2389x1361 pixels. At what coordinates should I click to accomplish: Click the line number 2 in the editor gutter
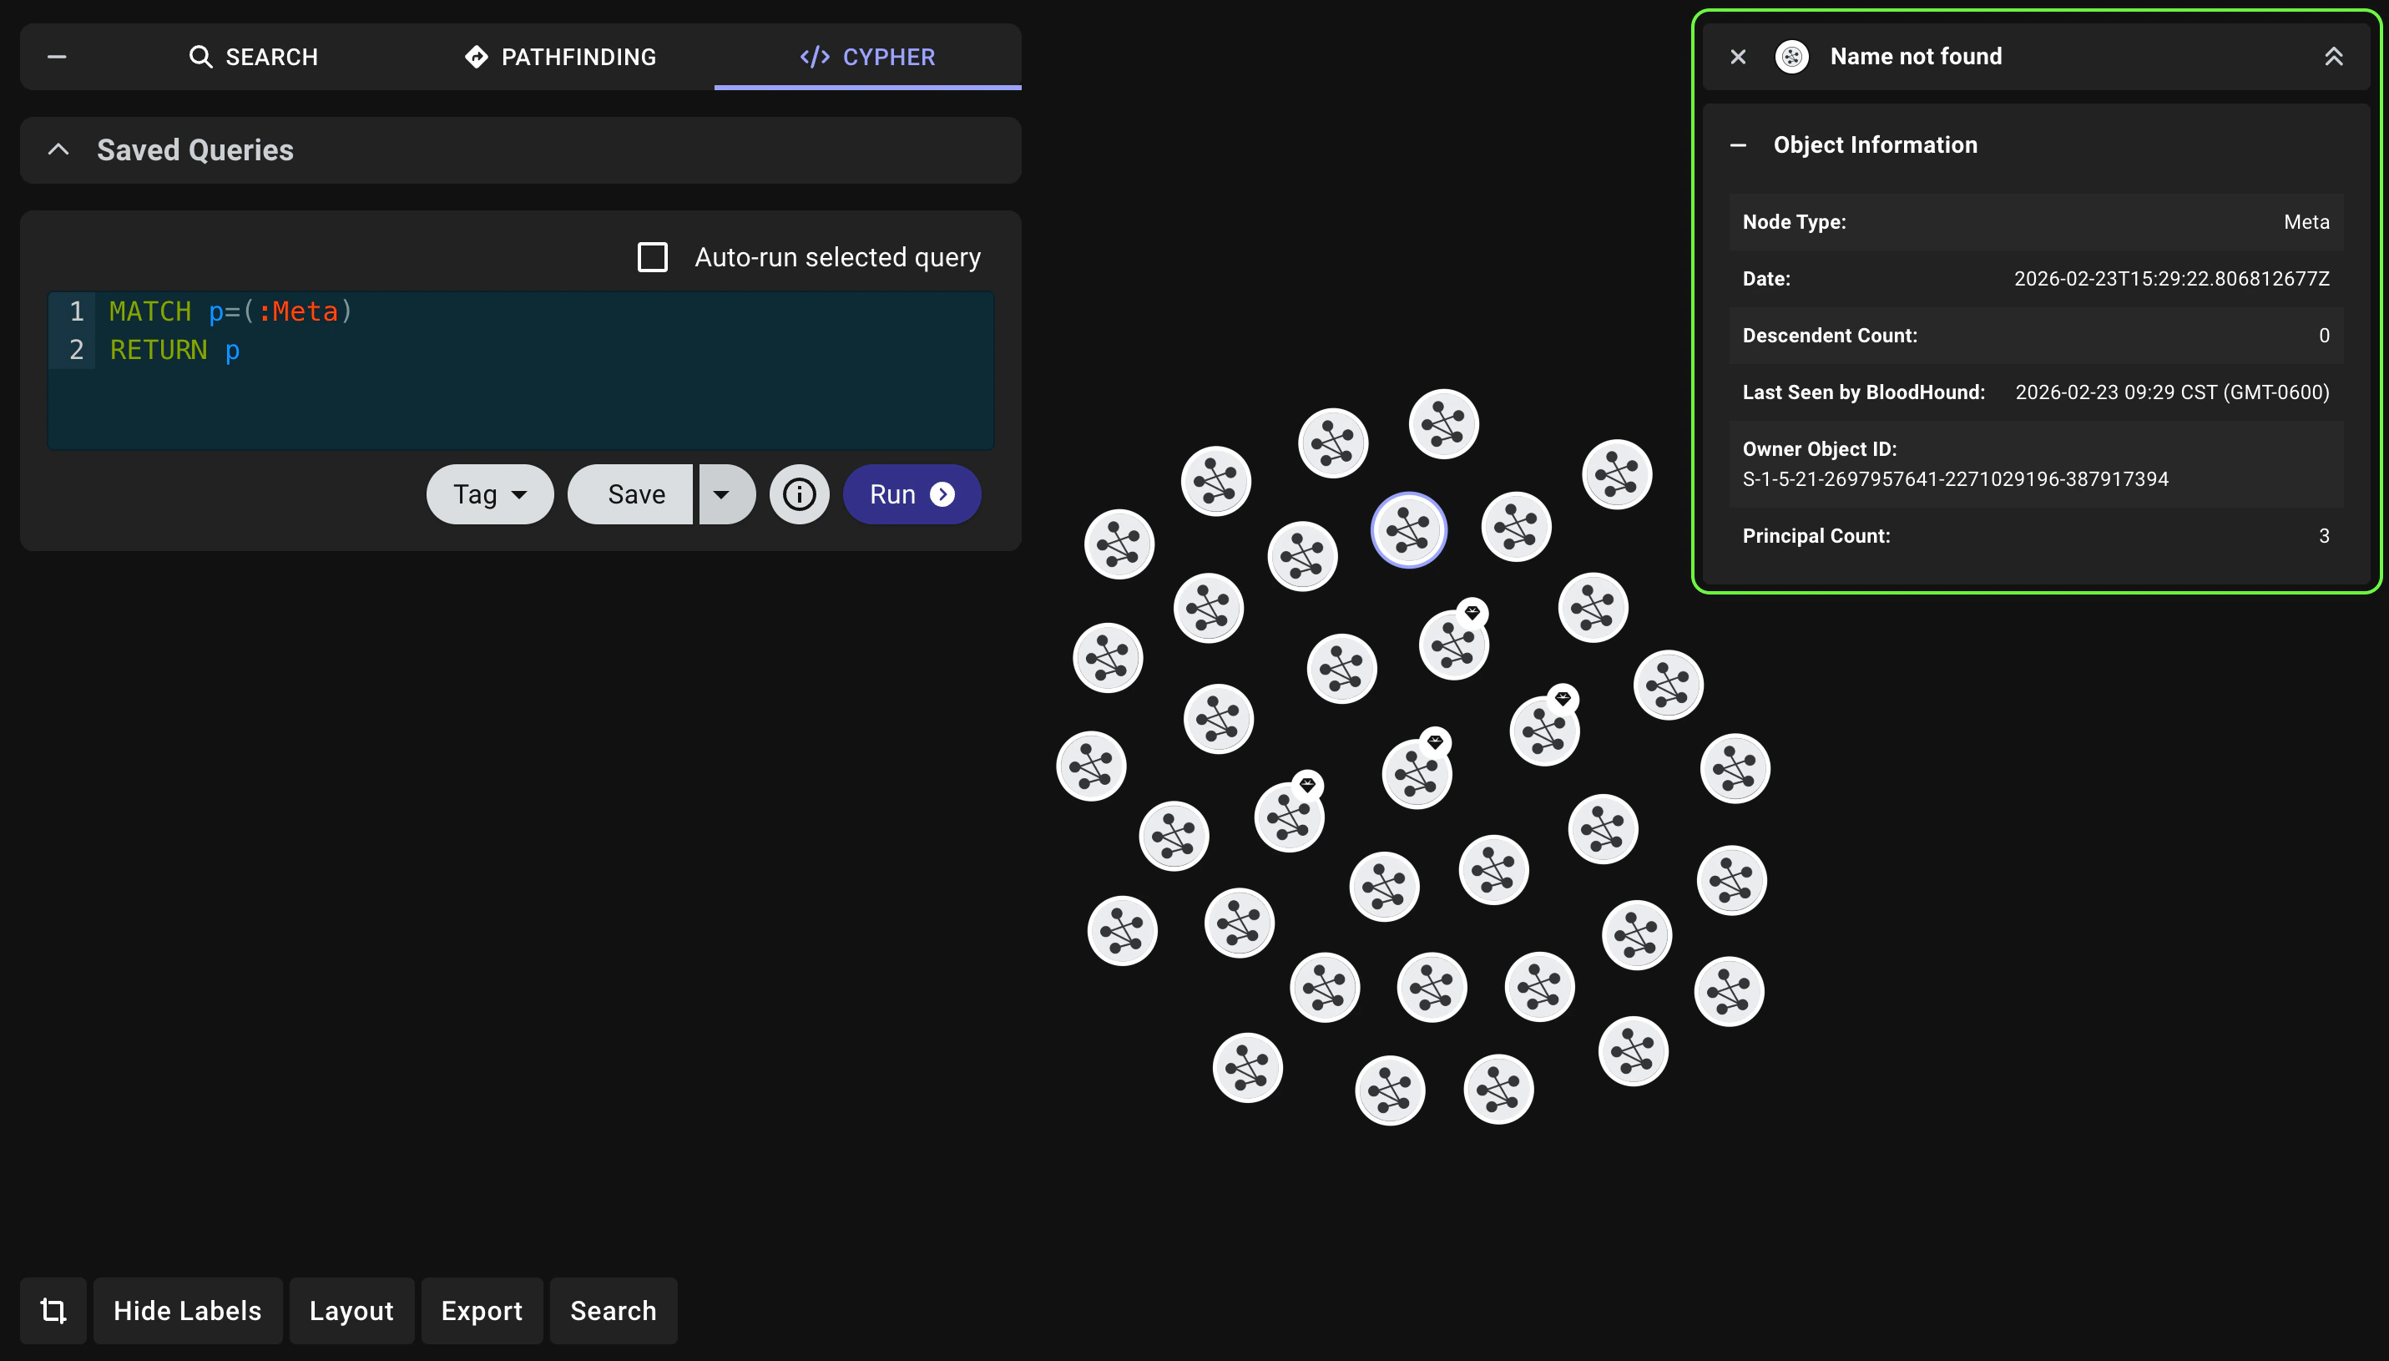(77, 350)
